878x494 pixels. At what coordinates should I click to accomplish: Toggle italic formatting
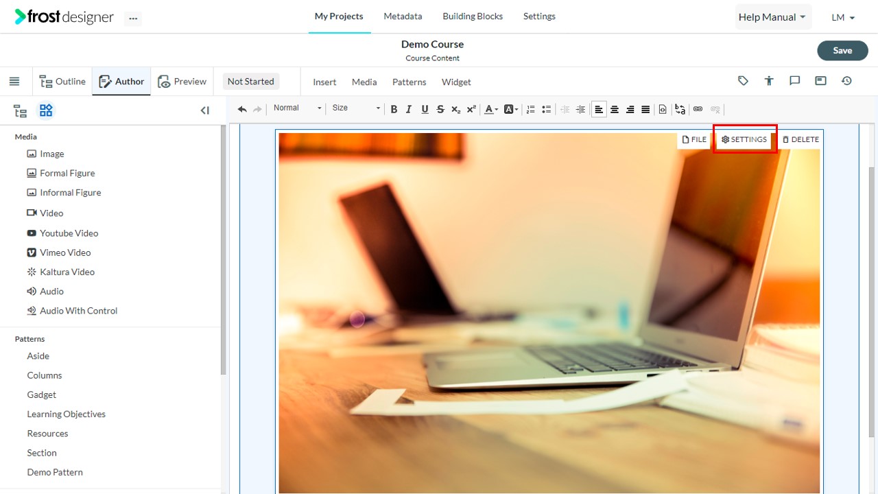[x=409, y=109]
